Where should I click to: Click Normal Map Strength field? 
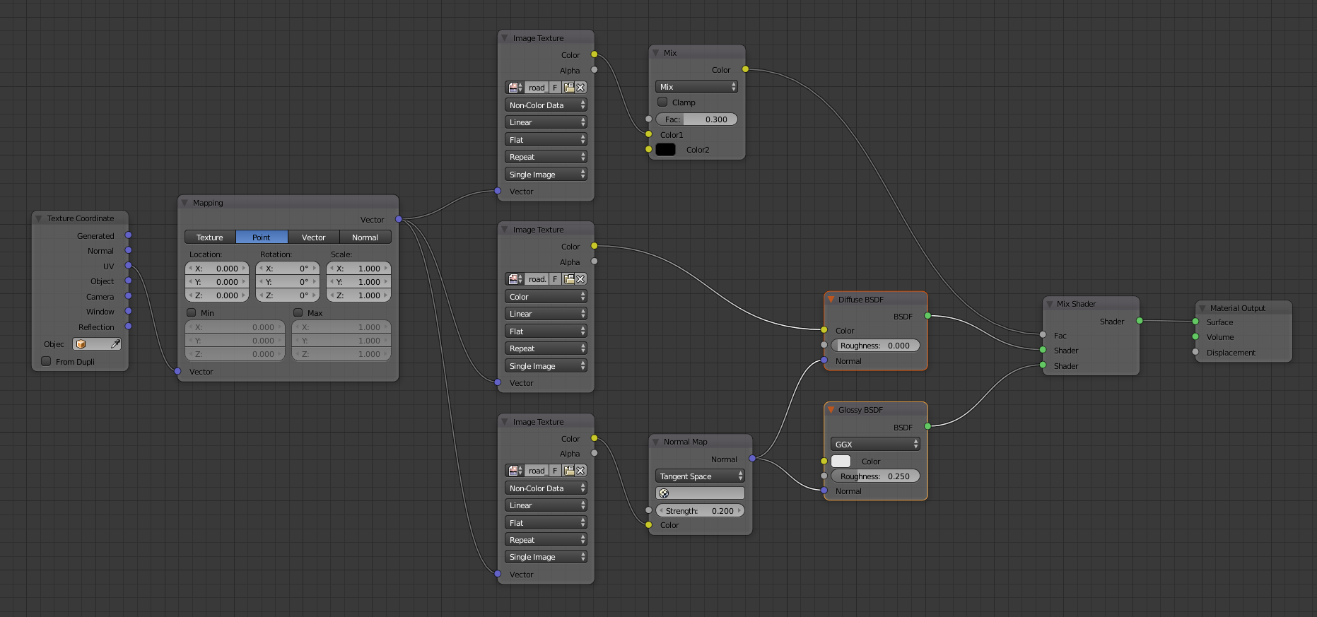[x=700, y=511]
